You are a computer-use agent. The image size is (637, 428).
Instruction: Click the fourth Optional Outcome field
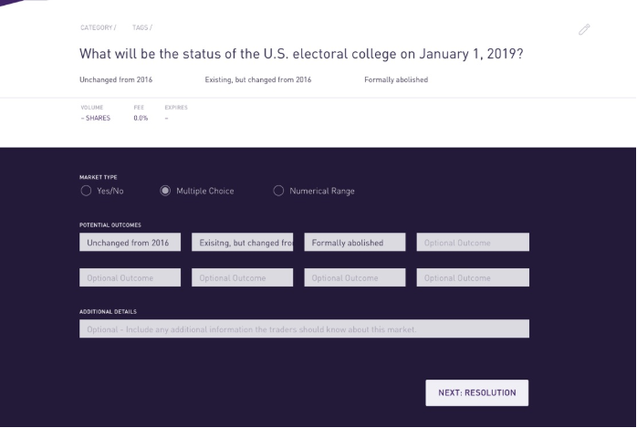(473, 243)
